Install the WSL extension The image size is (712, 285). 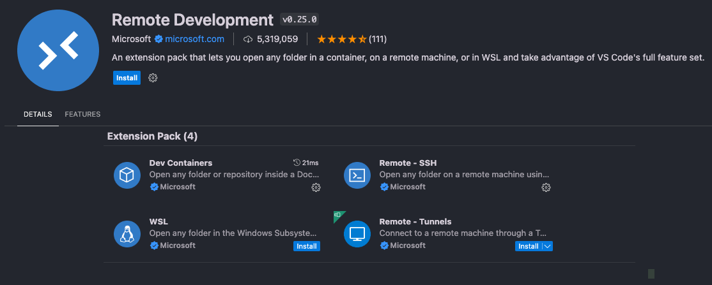click(307, 246)
